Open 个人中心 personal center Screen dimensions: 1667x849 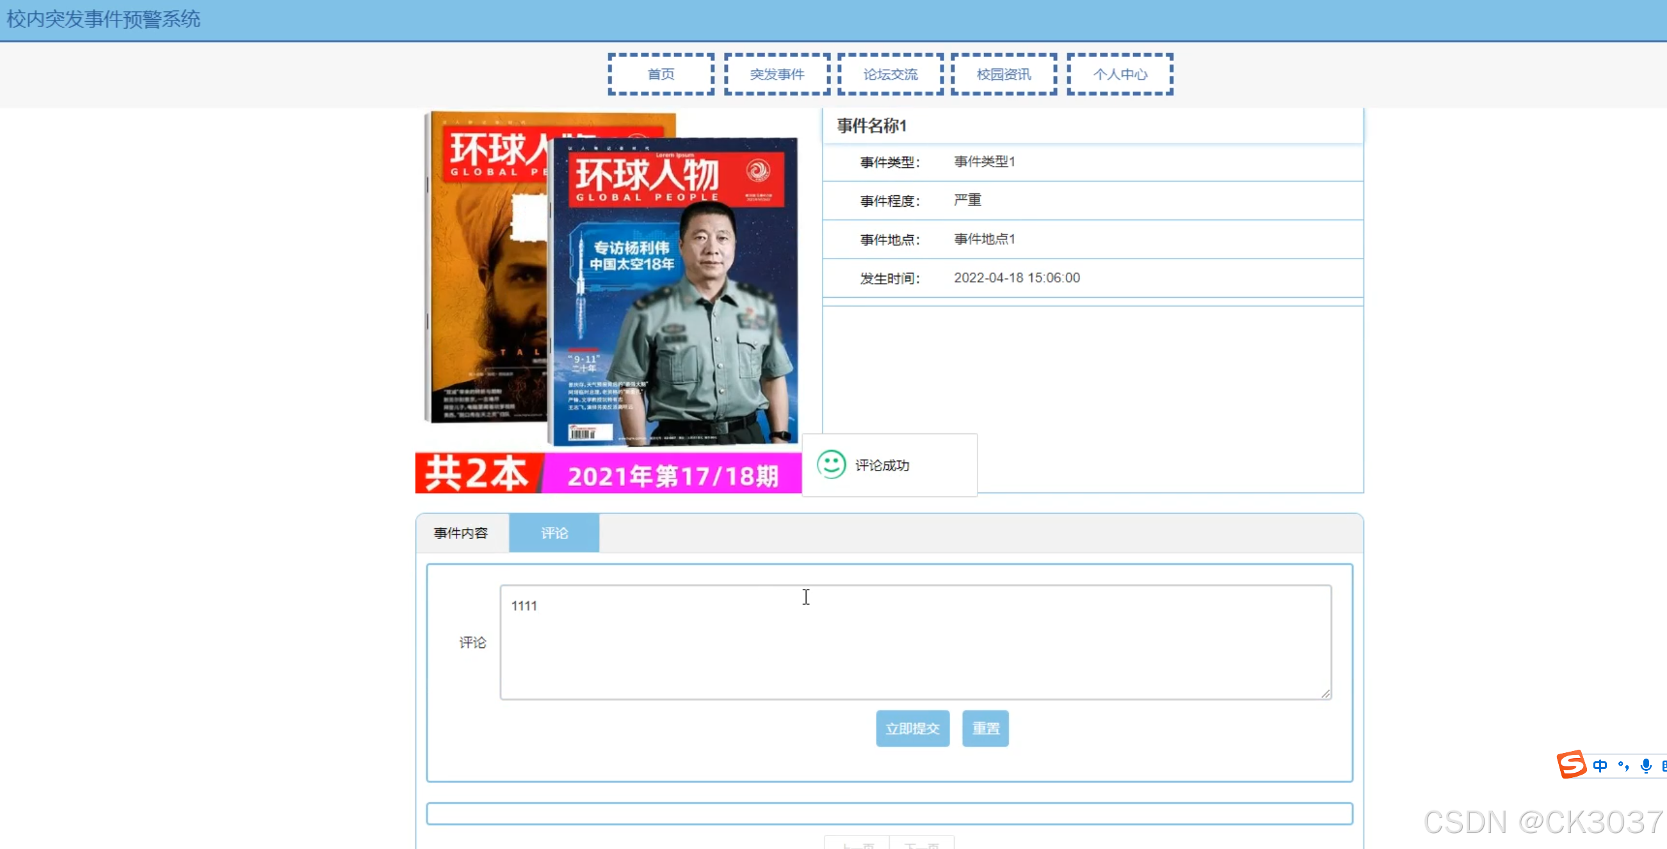pyautogui.click(x=1120, y=74)
